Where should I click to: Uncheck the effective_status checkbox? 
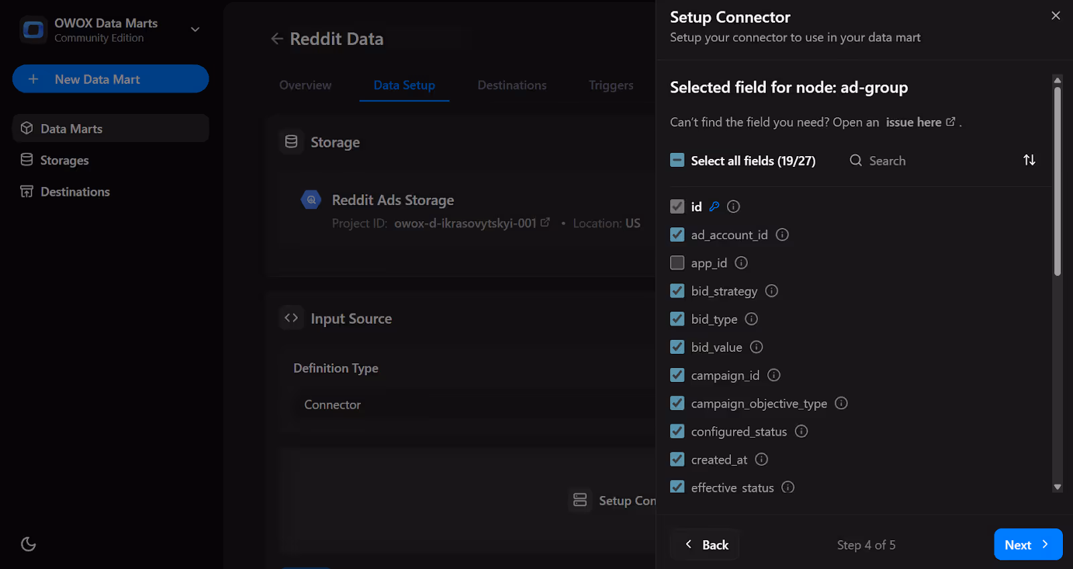pos(677,487)
